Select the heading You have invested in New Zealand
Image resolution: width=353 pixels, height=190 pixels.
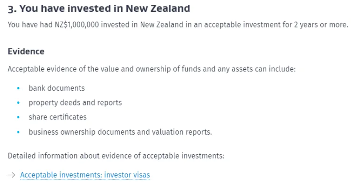(99, 9)
